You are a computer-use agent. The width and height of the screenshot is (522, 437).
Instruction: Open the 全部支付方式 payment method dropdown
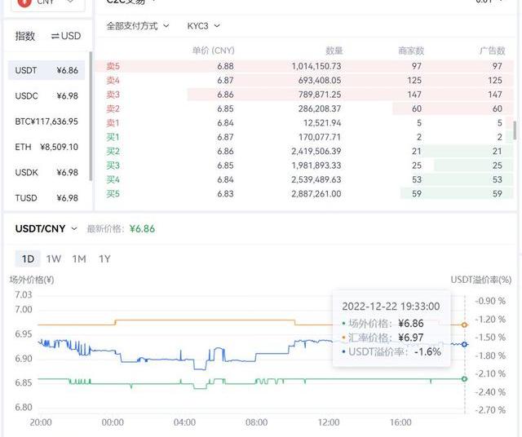137,26
